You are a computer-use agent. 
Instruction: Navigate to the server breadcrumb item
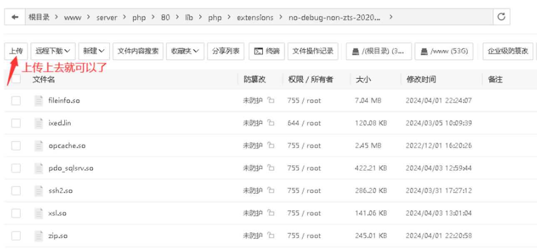click(107, 17)
